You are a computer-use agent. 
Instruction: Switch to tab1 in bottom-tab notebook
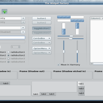pos(36,94)
